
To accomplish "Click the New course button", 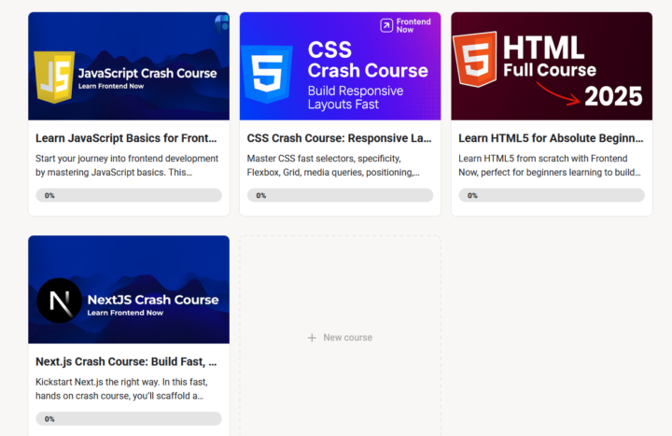I will pyautogui.click(x=340, y=338).
